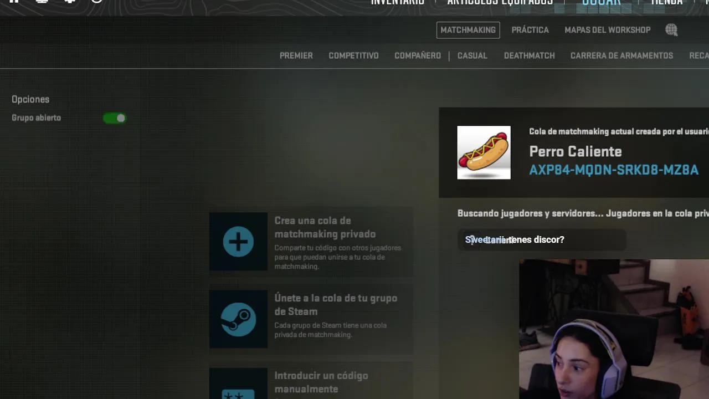The height and width of the screenshot is (399, 709).
Task: Switch to the Práctica tab
Action: coord(530,30)
